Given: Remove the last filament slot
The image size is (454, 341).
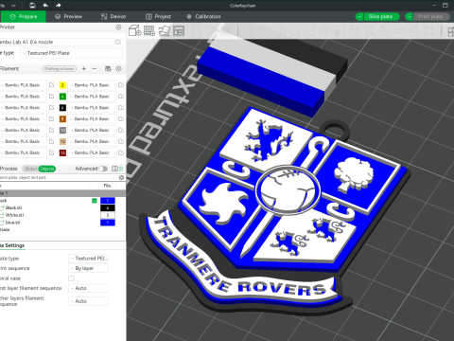Looking at the screenshot, I should tap(94, 68).
